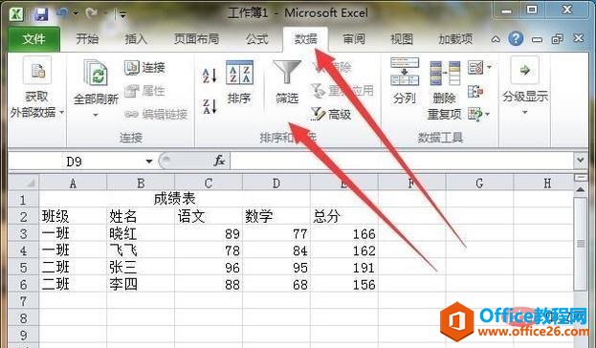596x348 pixels.
Task: Select the cell containing 晓红
Action: (141, 233)
